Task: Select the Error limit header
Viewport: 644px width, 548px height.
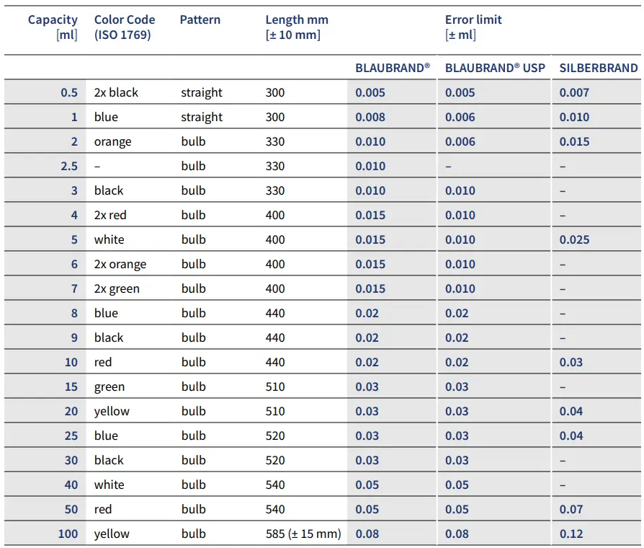Action: click(x=473, y=27)
